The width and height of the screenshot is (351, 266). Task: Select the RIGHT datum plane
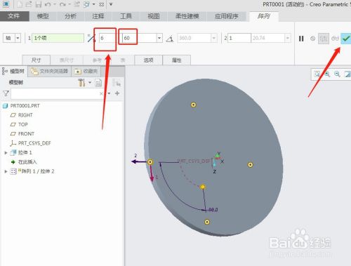coord(25,115)
